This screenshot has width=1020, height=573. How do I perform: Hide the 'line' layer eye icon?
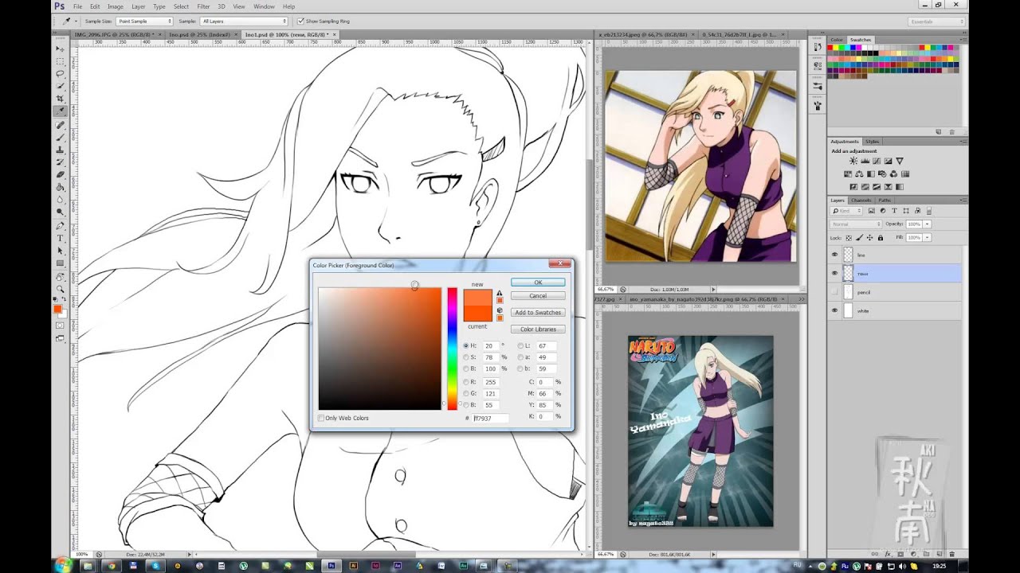pyautogui.click(x=834, y=255)
